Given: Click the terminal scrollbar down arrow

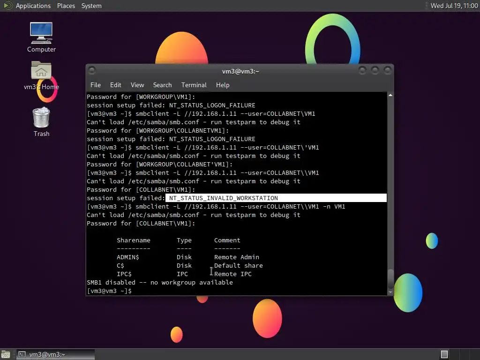Looking at the screenshot, I should (x=390, y=292).
